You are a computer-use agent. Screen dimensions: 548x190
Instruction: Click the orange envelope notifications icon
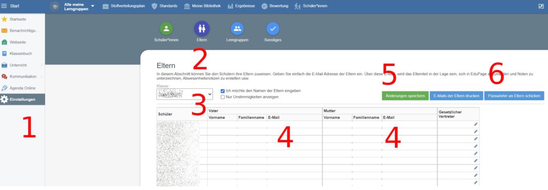pos(4,30)
